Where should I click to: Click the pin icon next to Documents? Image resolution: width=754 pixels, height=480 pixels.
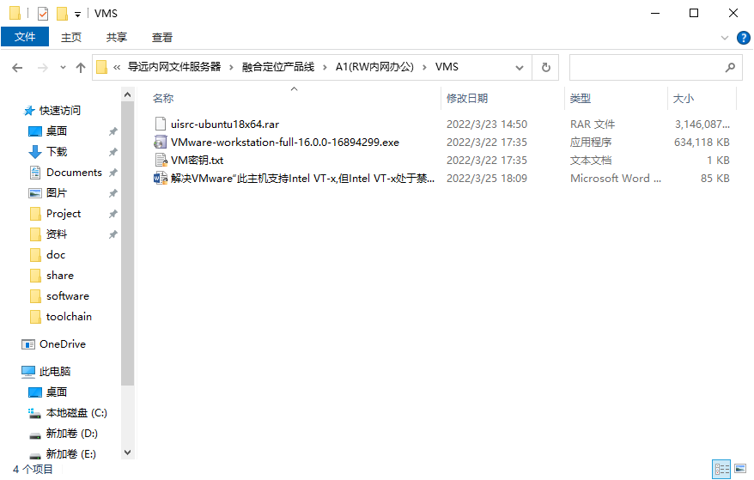click(113, 173)
